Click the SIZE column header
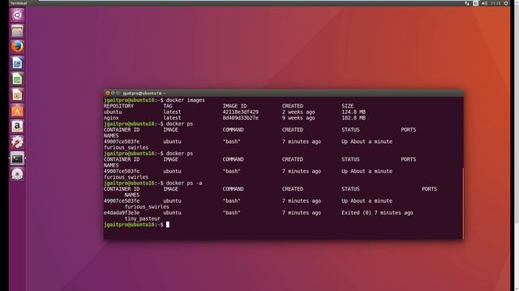Screen dimensions: 519x291 (x=348, y=106)
